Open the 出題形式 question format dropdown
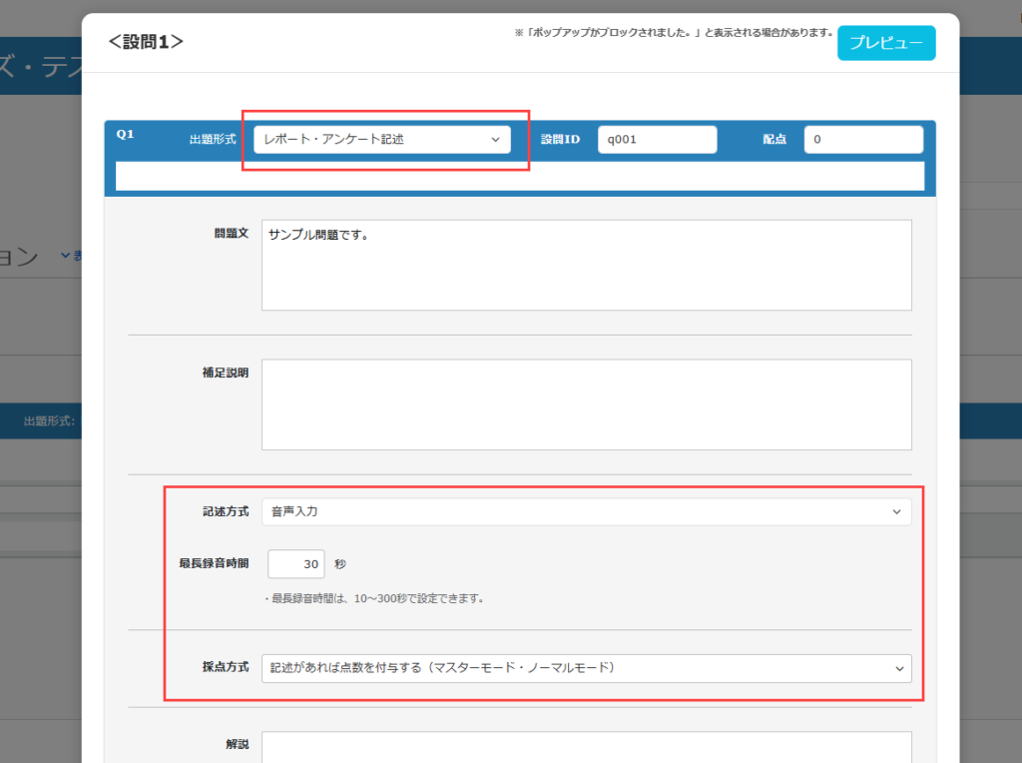 point(381,140)
